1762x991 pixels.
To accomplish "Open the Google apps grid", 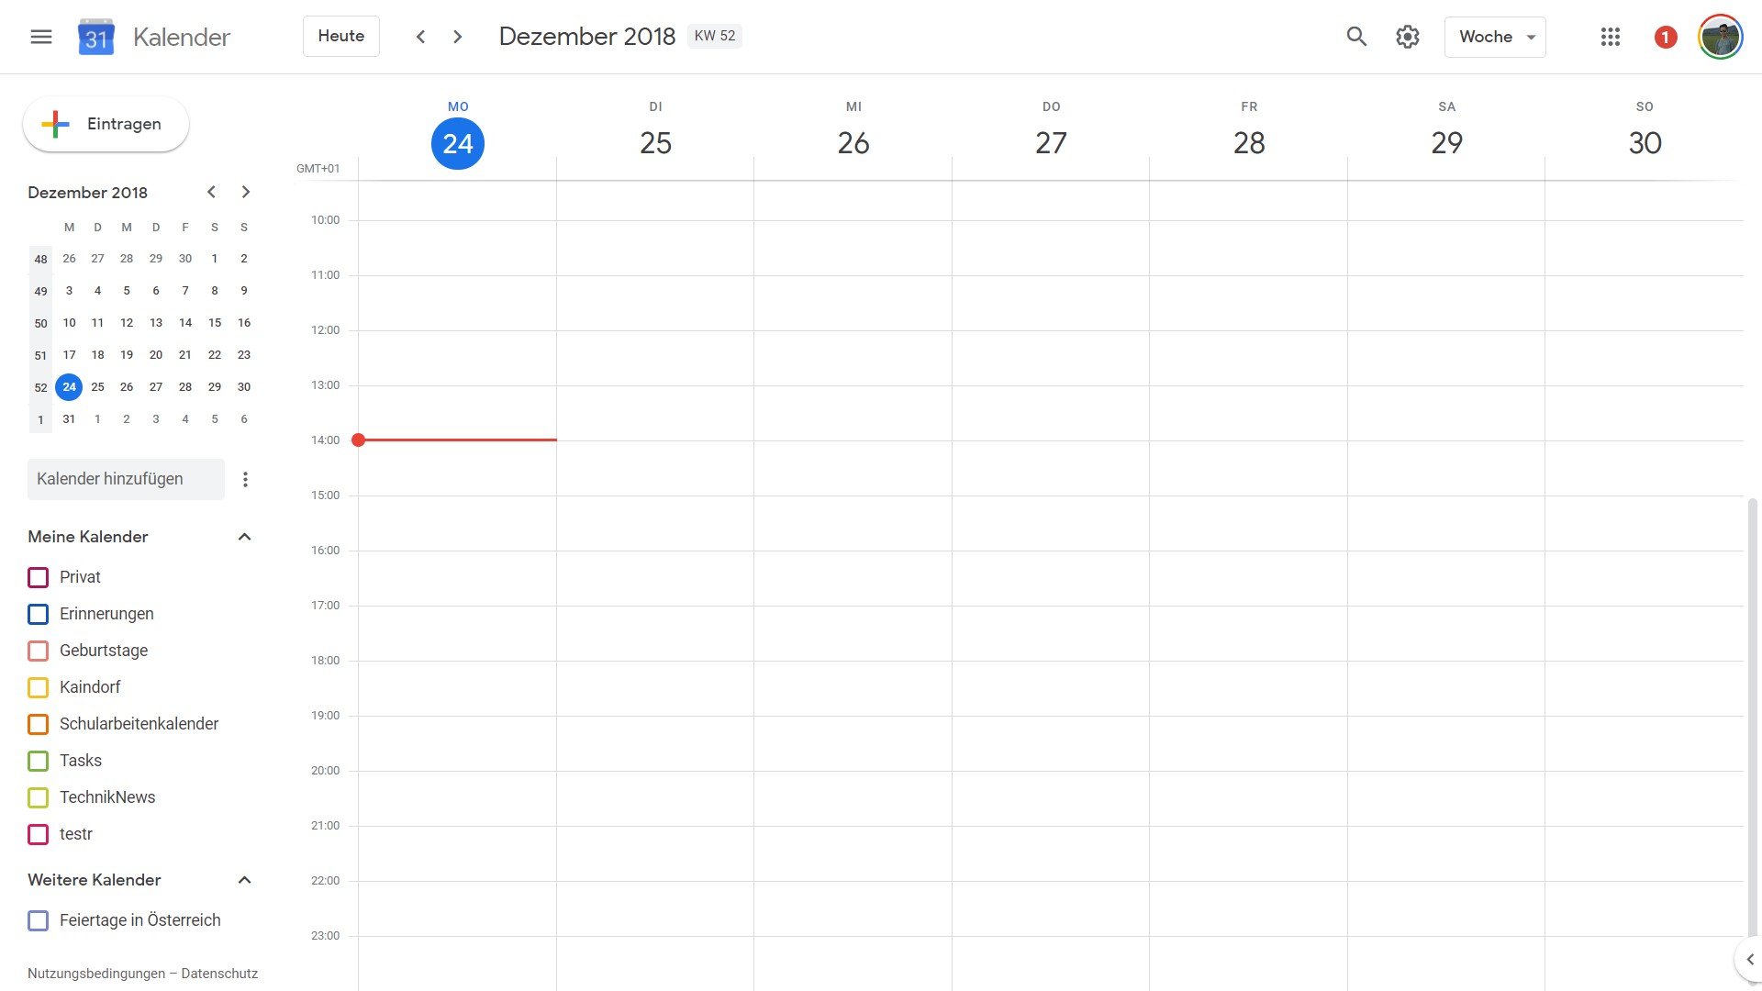I will (1610, 37).
